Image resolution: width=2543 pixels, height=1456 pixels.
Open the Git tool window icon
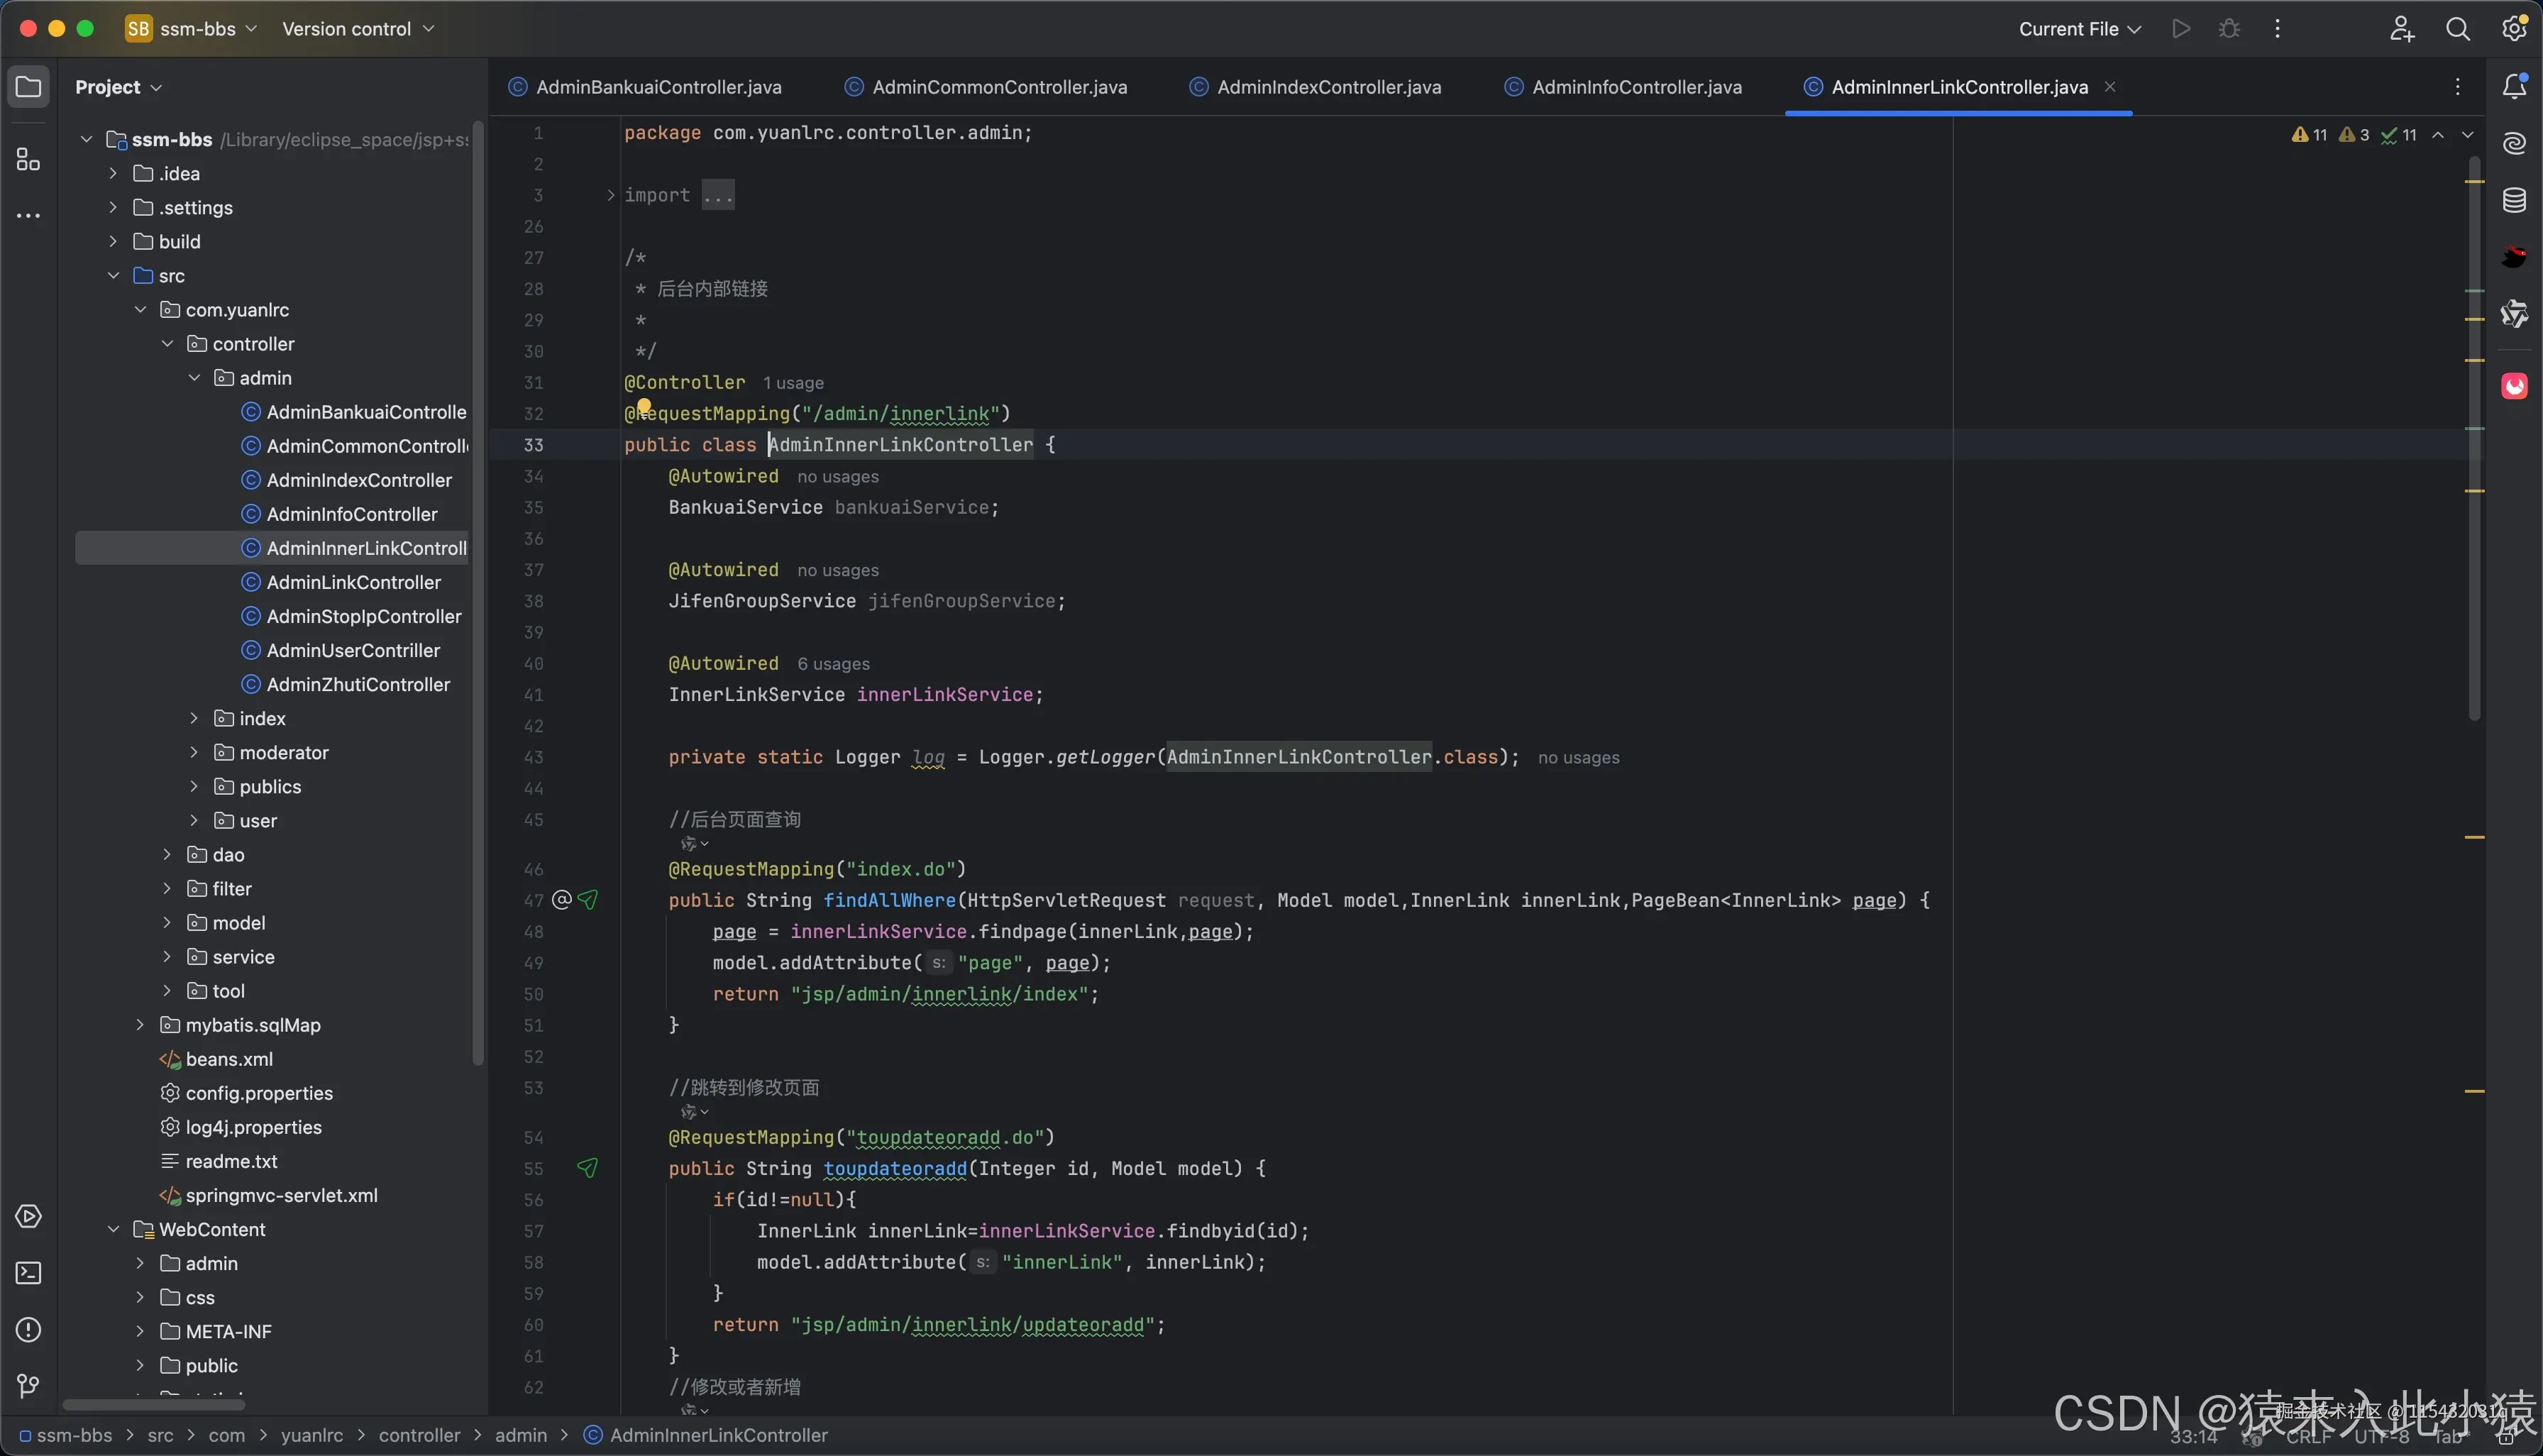click(28, 1385)
